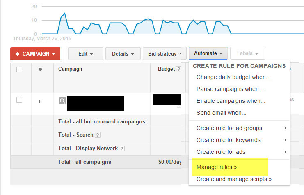This screenshot has width=304, height=195.
Task: Tick the checkbox for the paused campaign row
Action: [19, 100]
